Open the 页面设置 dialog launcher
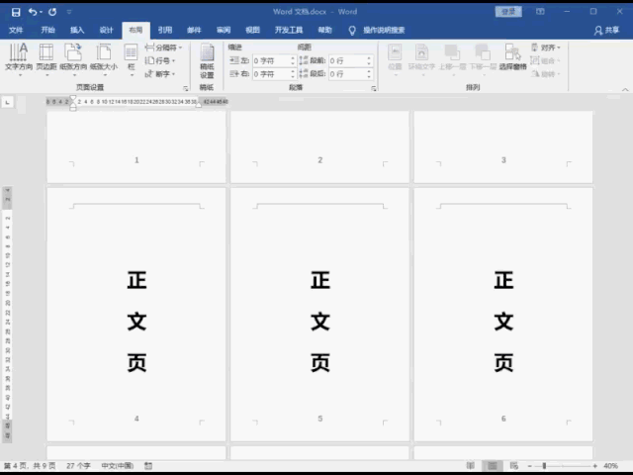633x475 pixels. pos(186,88)
